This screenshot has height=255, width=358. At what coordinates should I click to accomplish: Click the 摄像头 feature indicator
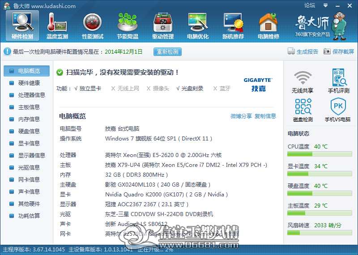pos(158,89)
